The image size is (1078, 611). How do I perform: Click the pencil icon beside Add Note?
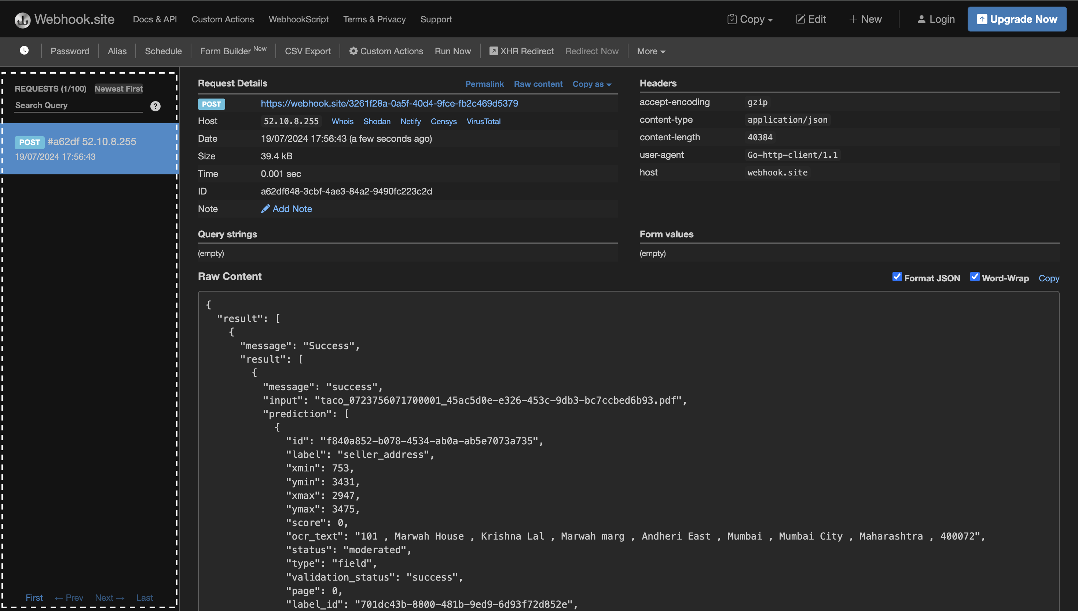coord(265,209)
